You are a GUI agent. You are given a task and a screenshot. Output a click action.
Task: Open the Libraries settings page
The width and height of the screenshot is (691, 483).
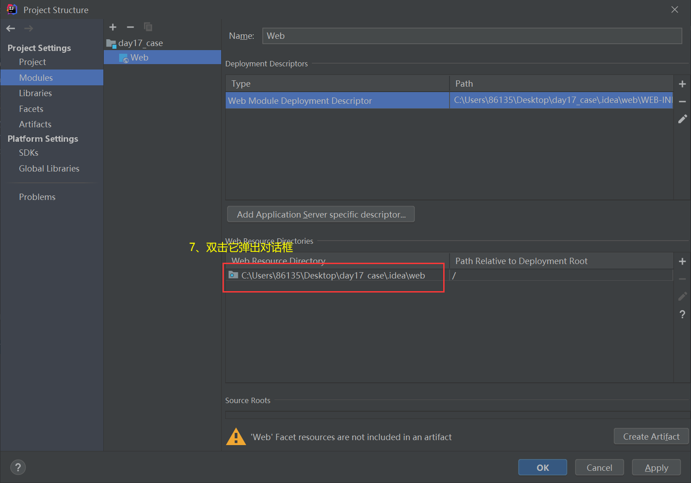35,93
